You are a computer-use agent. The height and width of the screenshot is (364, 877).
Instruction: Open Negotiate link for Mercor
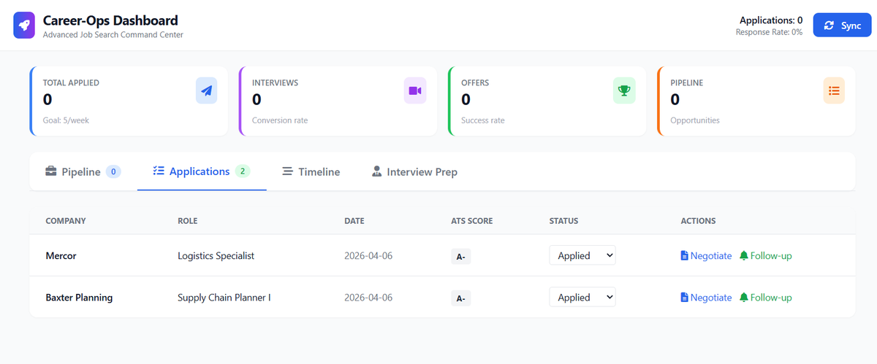click(706, 256)
